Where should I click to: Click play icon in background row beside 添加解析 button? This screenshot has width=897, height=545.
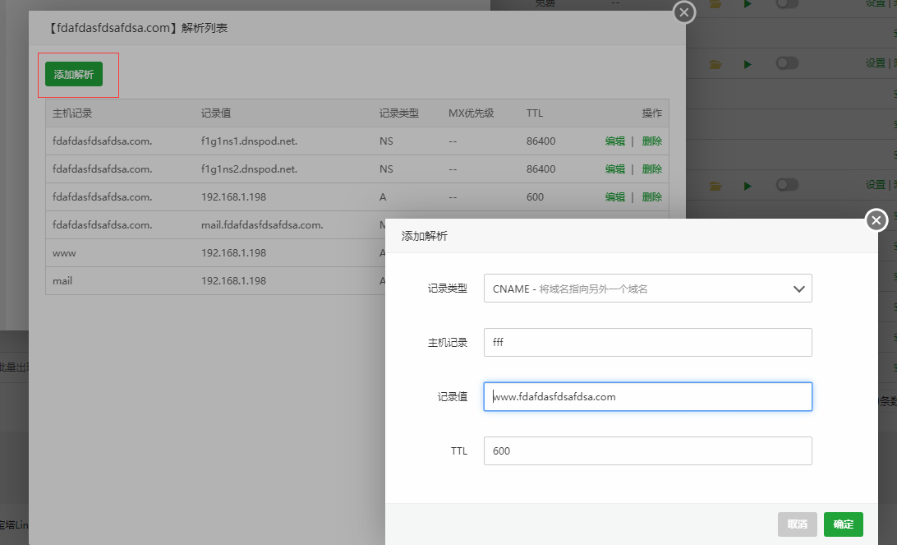pyautogui.click(x=747, y=64)
